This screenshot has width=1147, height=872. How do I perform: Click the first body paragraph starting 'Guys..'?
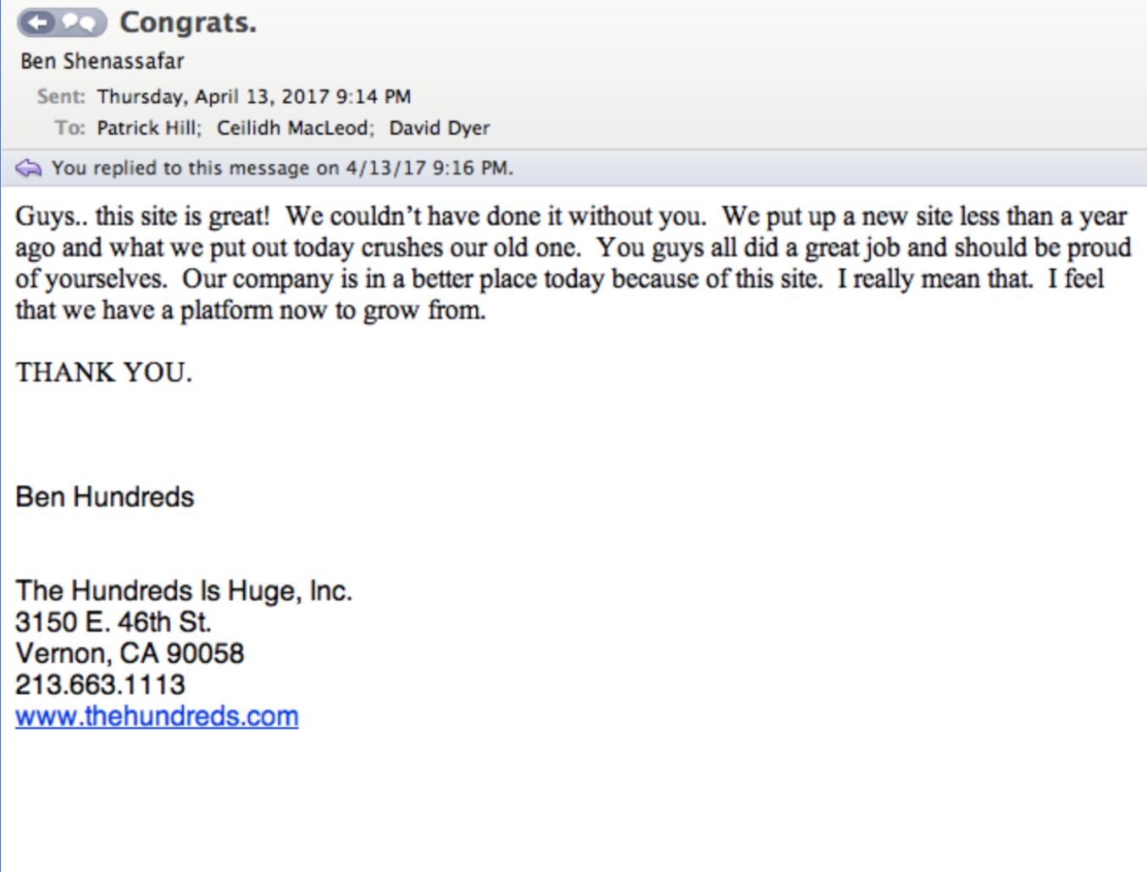[x=573, y=263]
